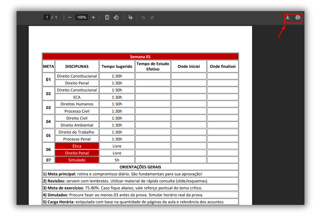This screenshot has width=321, height=216.
Task: Click the 5h time cell
Action: (117, 160)
